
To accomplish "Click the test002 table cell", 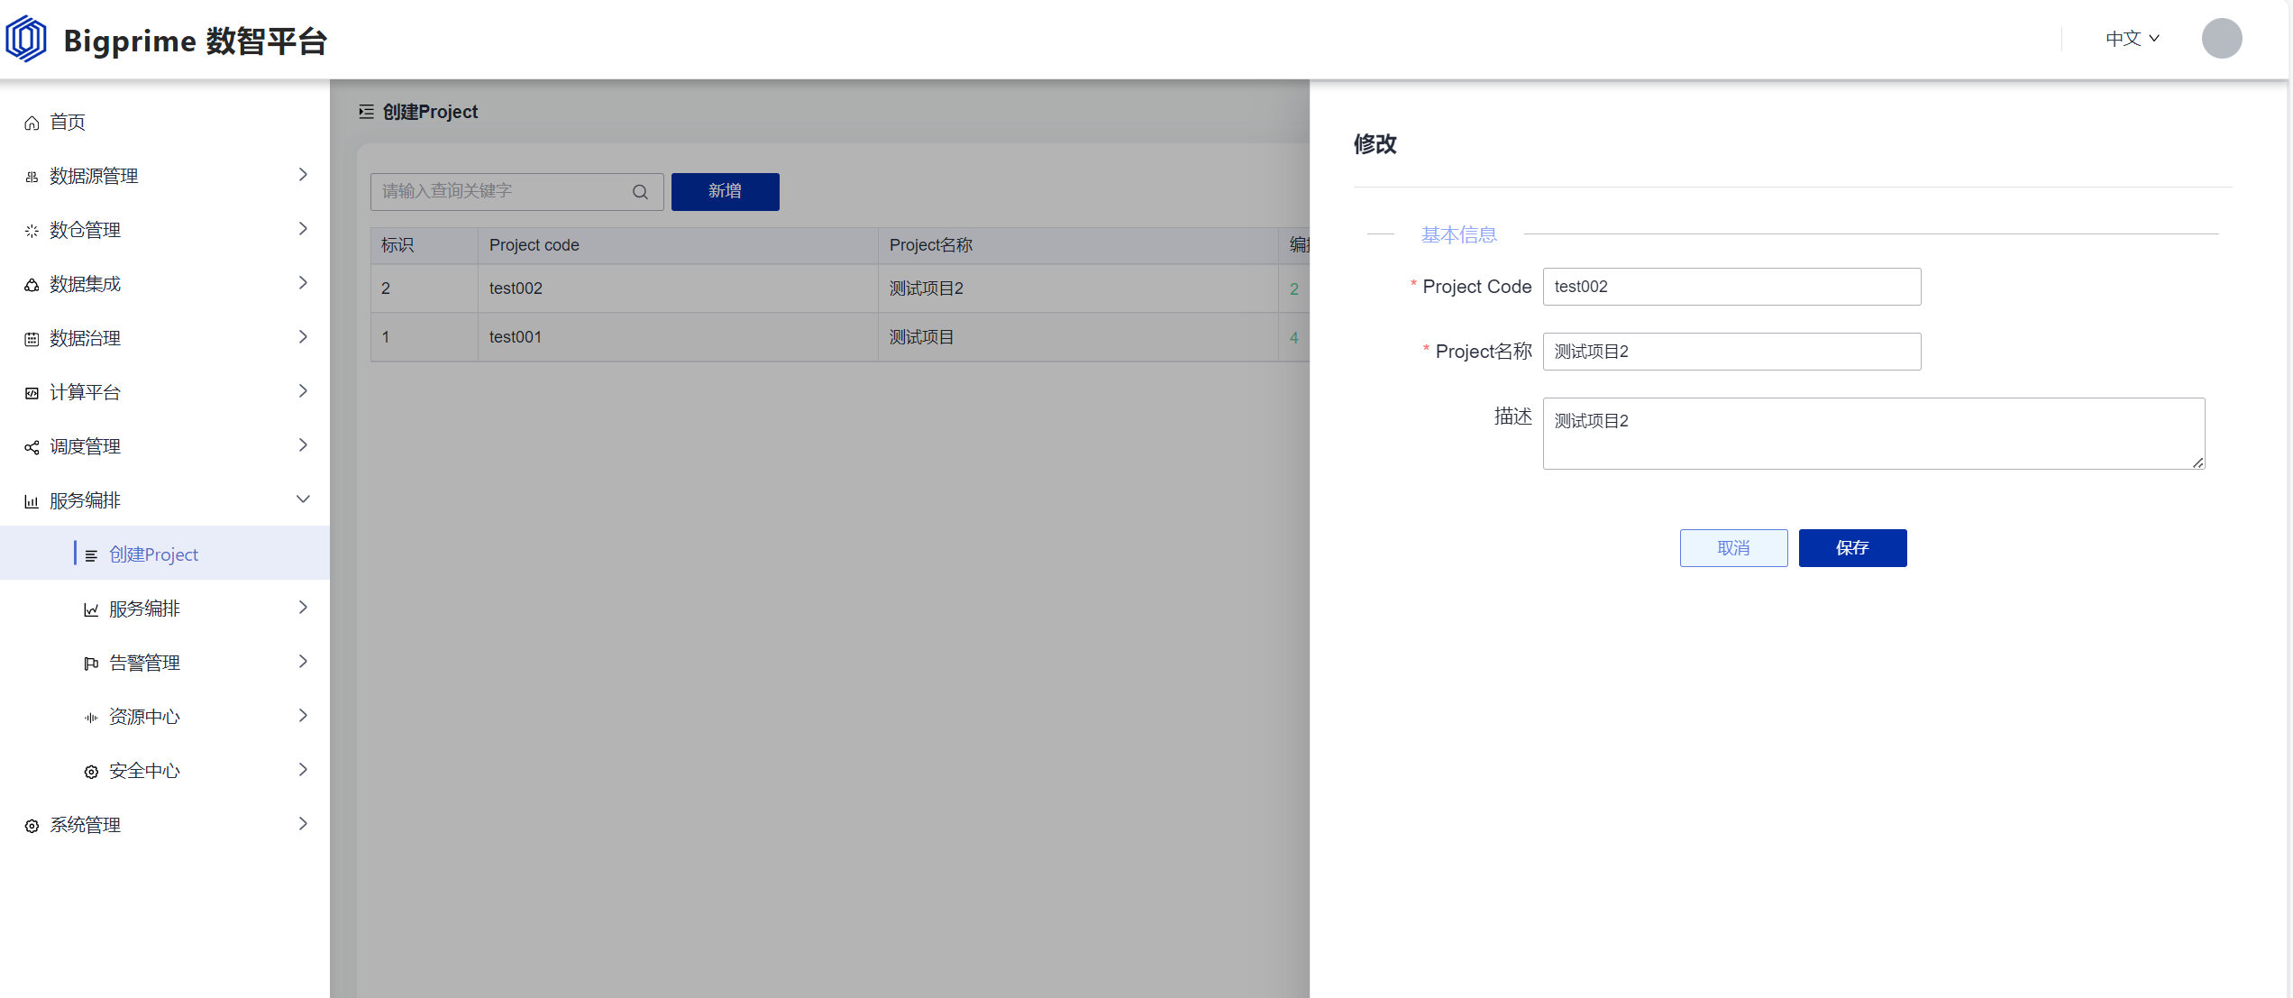I will pos(678,288).
